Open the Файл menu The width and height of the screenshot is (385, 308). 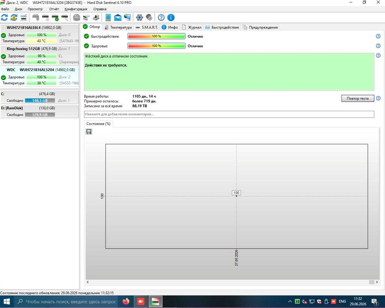click(5, 9)
